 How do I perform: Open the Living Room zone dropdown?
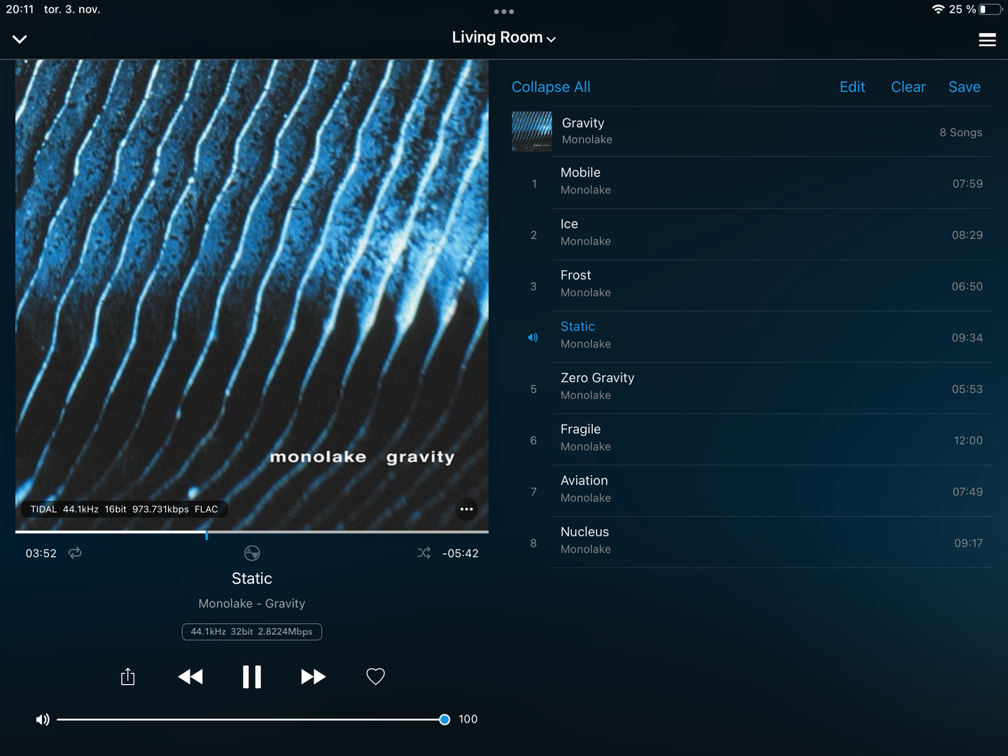504,38
